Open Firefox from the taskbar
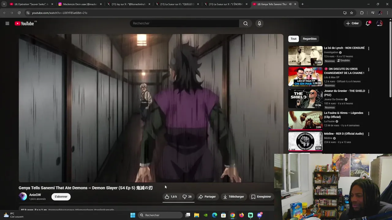 tap(242, 215)
